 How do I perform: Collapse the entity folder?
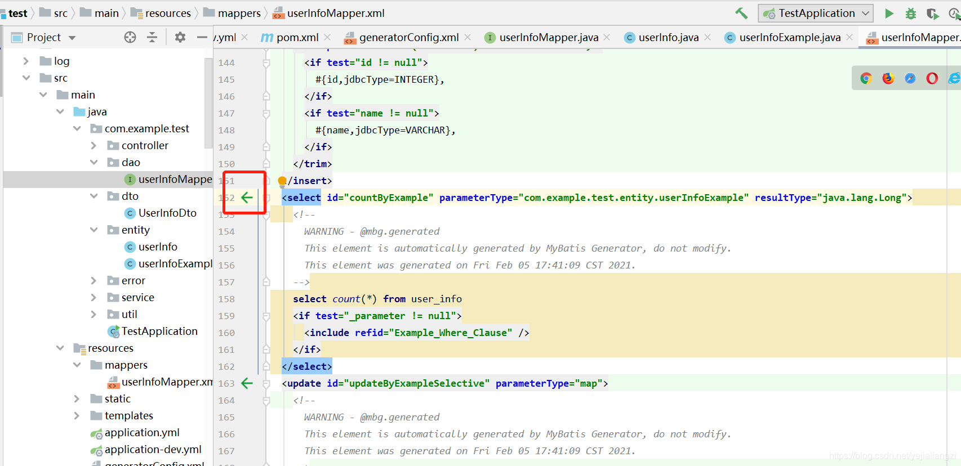pyautogui.click(x=94, y=230)
